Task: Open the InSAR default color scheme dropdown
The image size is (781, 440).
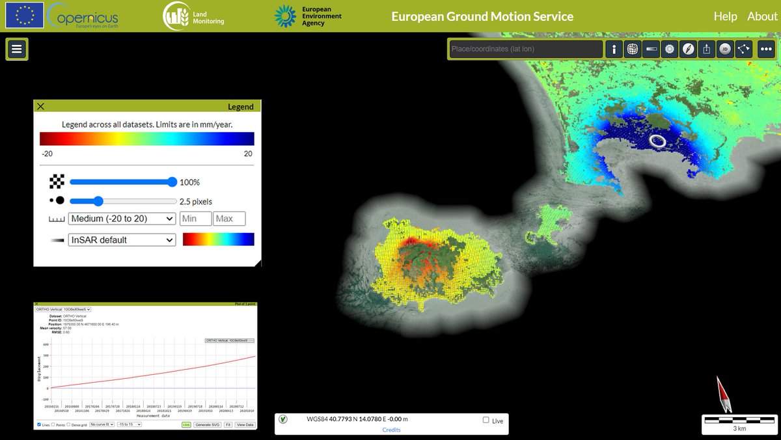Action: (x=122, y=240)
